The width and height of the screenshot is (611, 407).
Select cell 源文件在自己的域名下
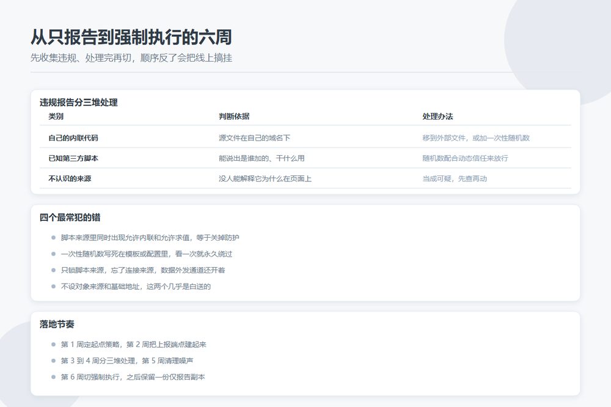pos(254,137)
